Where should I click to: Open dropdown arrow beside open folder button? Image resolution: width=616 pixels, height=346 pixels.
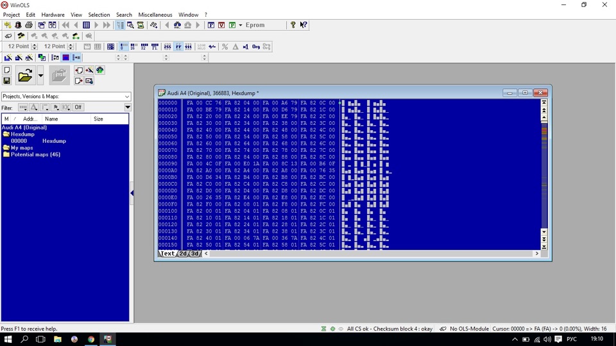click(x=40, y=76)
